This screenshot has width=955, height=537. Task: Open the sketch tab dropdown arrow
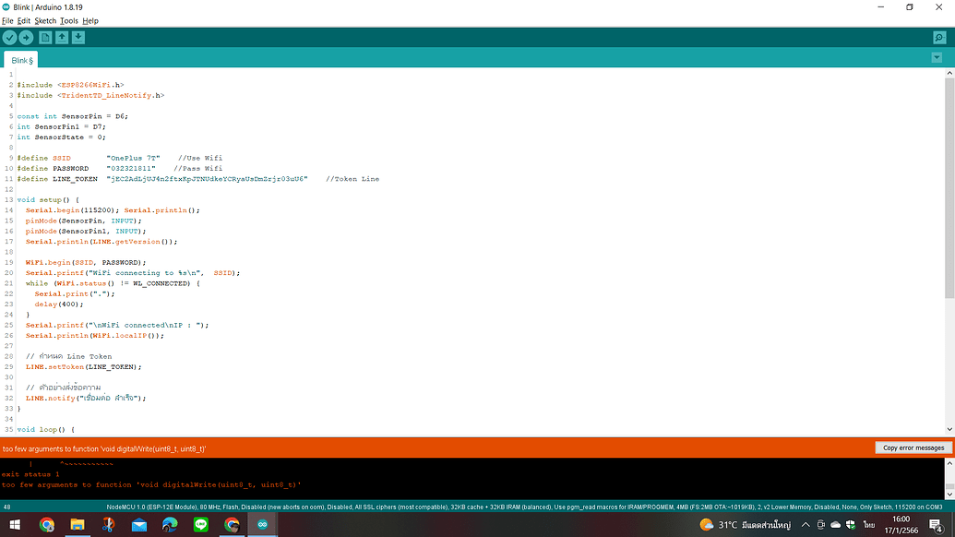(936, 57)
